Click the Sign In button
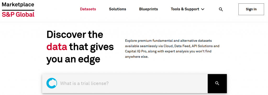 [251, 9]
